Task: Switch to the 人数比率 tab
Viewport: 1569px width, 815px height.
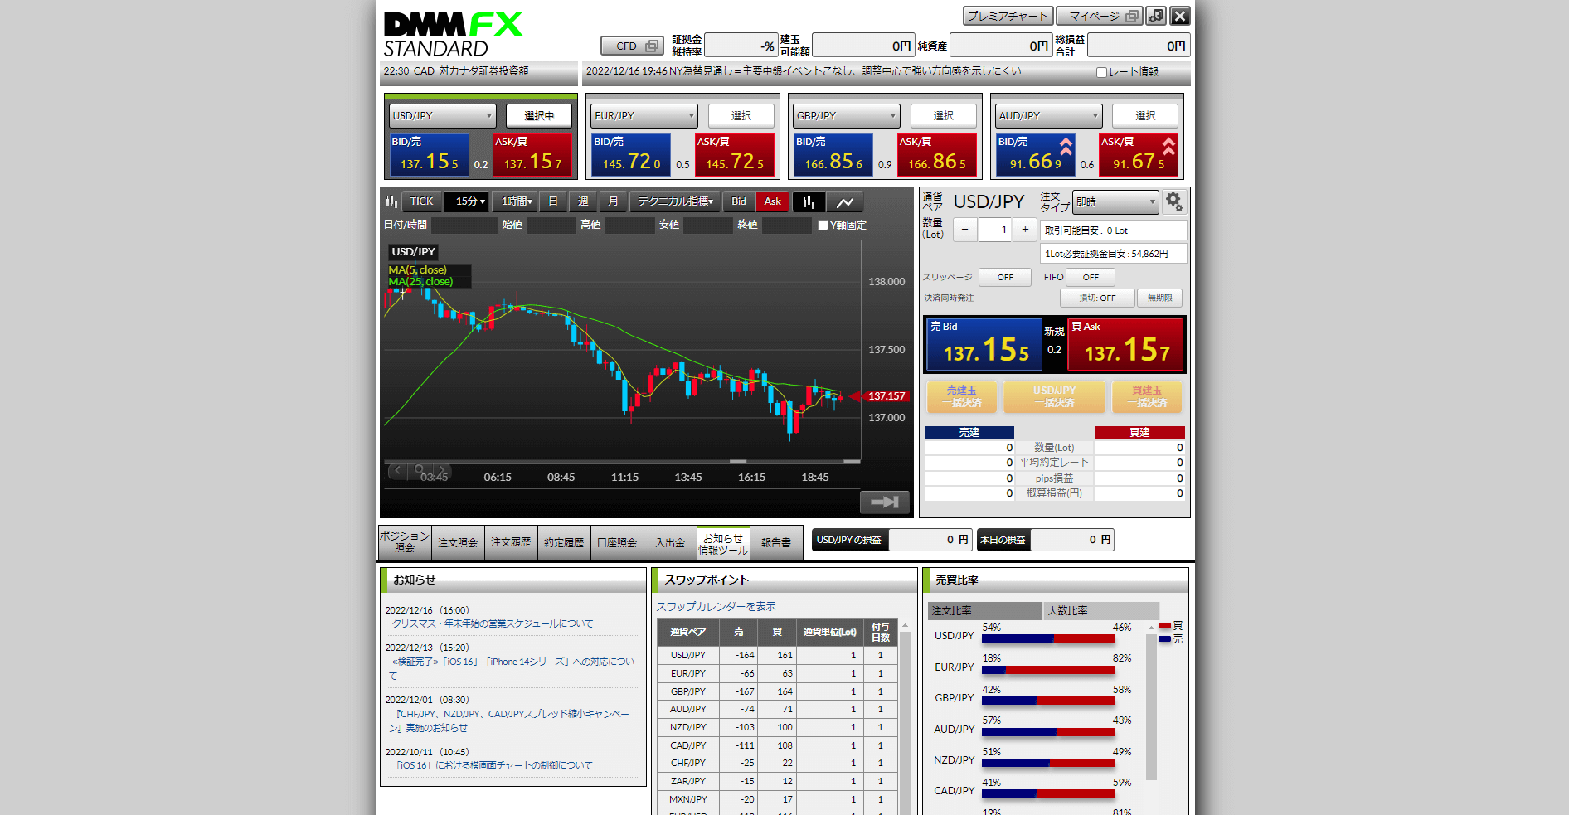Action: pos(1100,611)
